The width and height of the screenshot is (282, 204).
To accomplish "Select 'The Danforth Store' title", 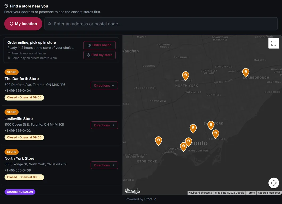I will [x=22, y=79].
